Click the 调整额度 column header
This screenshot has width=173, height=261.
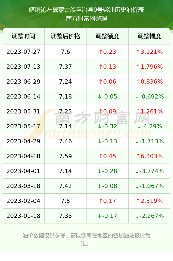[107, 36]
